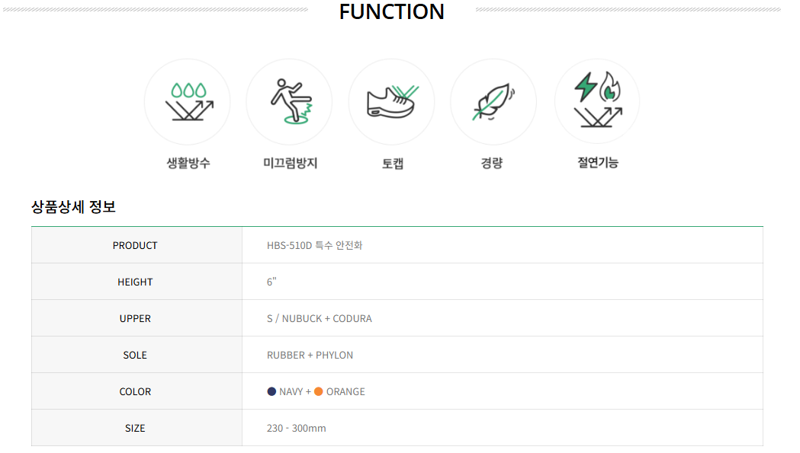Select the lightweight feather icon

pyautogui.click(x=493, y=102)
